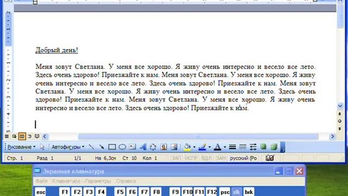Viewport: 348px width, 196px height.
Task: Click 'Ст 10' line status entry
Action: click(x=129, y=158)
